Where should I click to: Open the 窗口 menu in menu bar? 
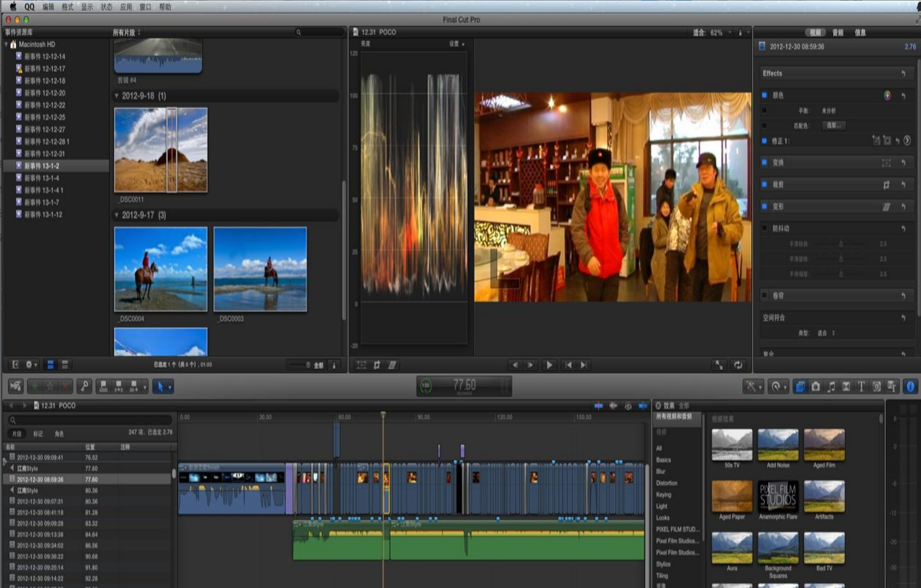point(145,7)
